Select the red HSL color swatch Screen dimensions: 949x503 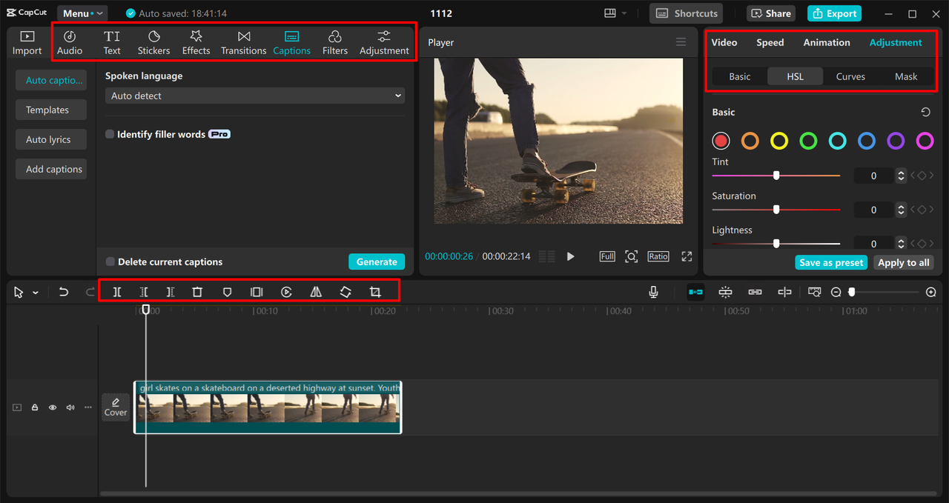point(721,141)
